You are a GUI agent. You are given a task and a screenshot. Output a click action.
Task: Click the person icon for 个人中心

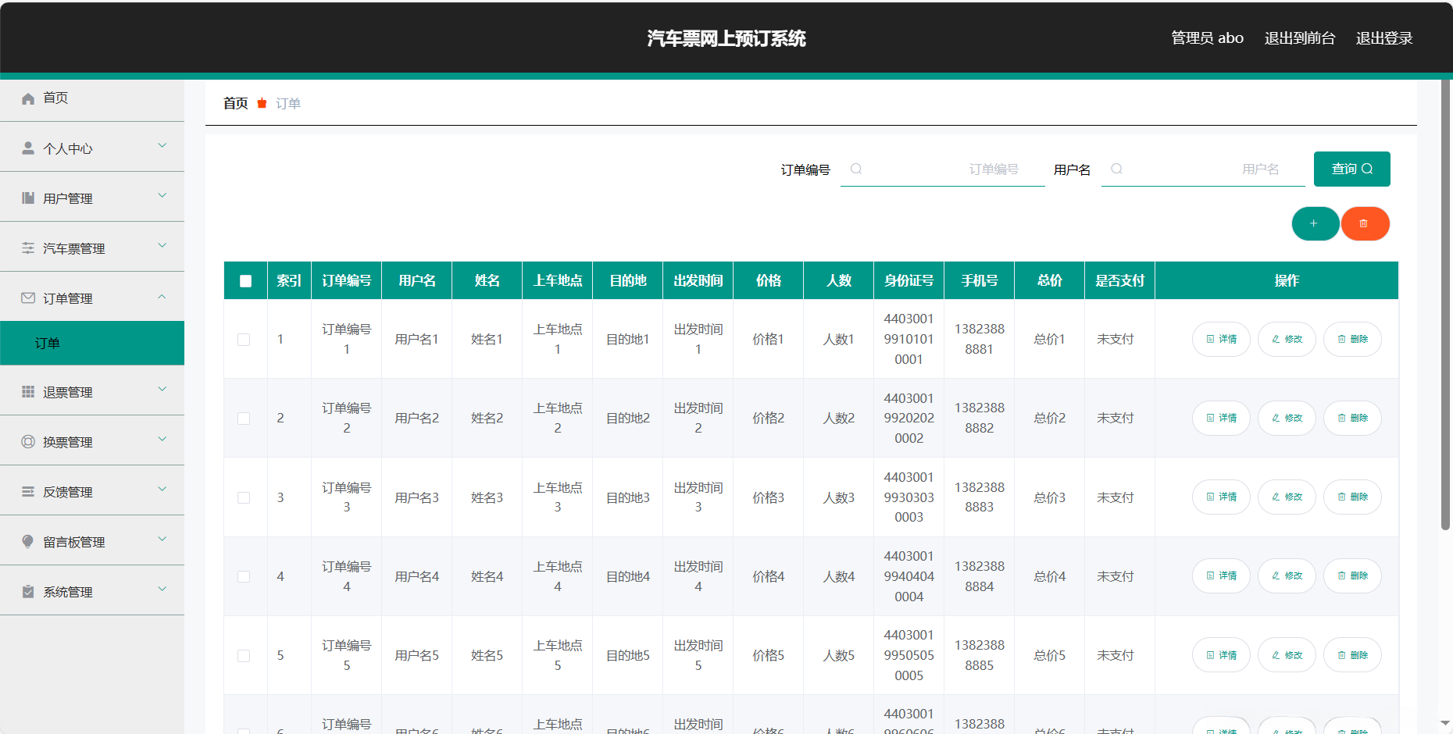point(28,148)
